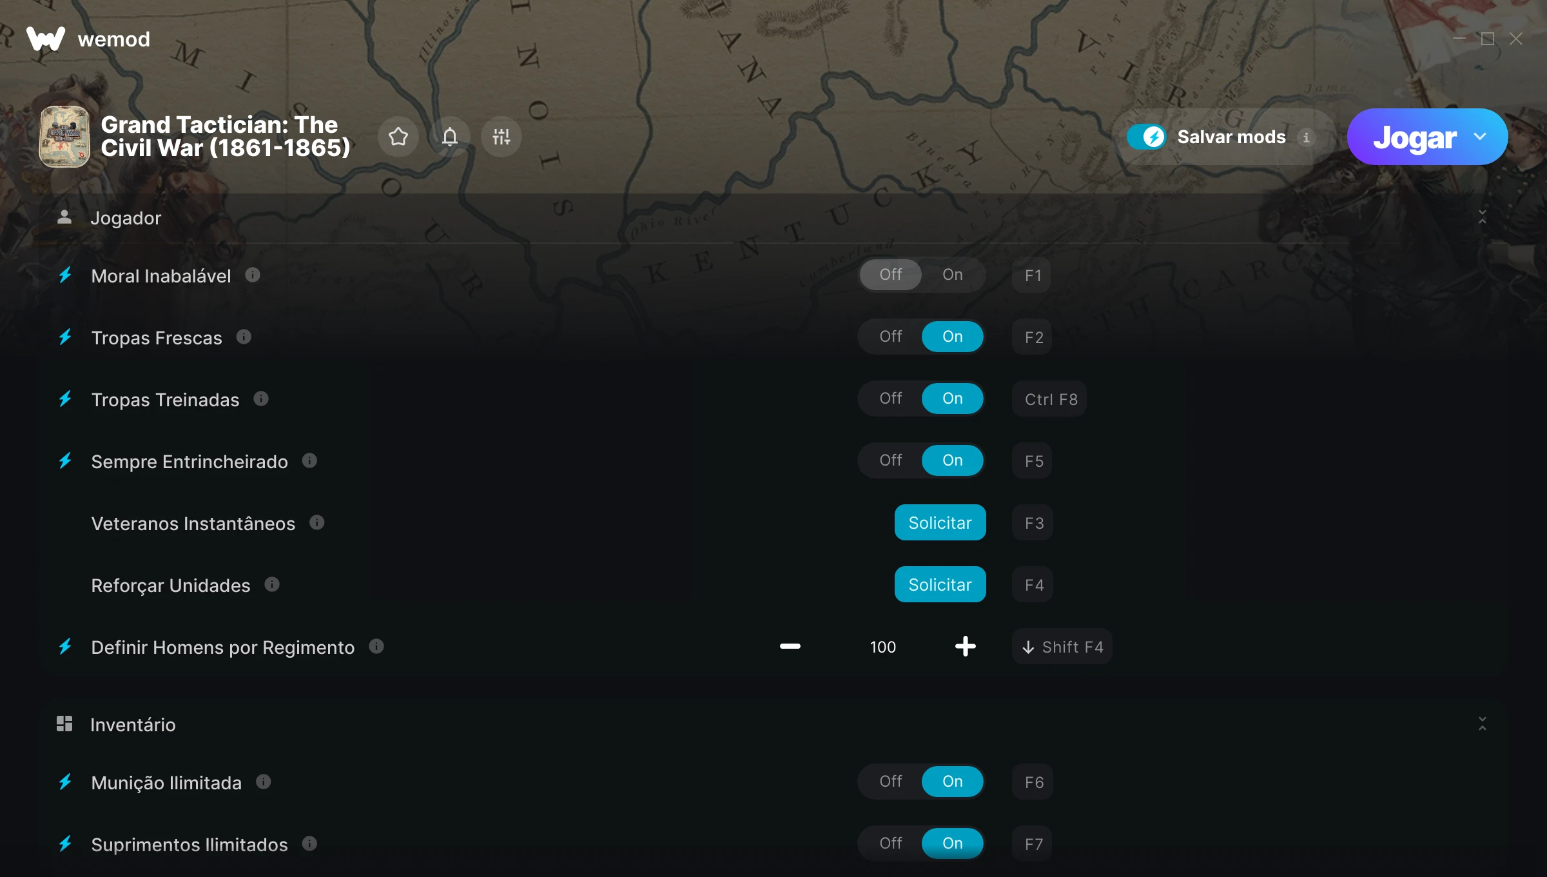
Task: Turn off Munição Ilimitada
Action: pyautogui.click(x=891, y=782)
